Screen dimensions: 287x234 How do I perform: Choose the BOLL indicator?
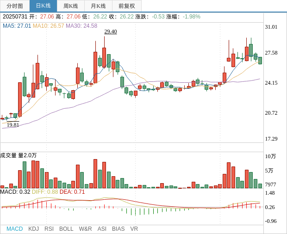click(66, 229)
